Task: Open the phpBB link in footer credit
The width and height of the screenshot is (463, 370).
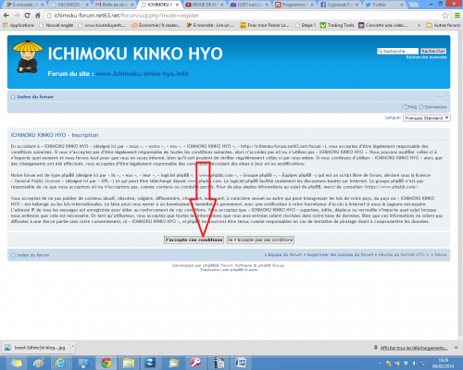Action: click(210, 265)
